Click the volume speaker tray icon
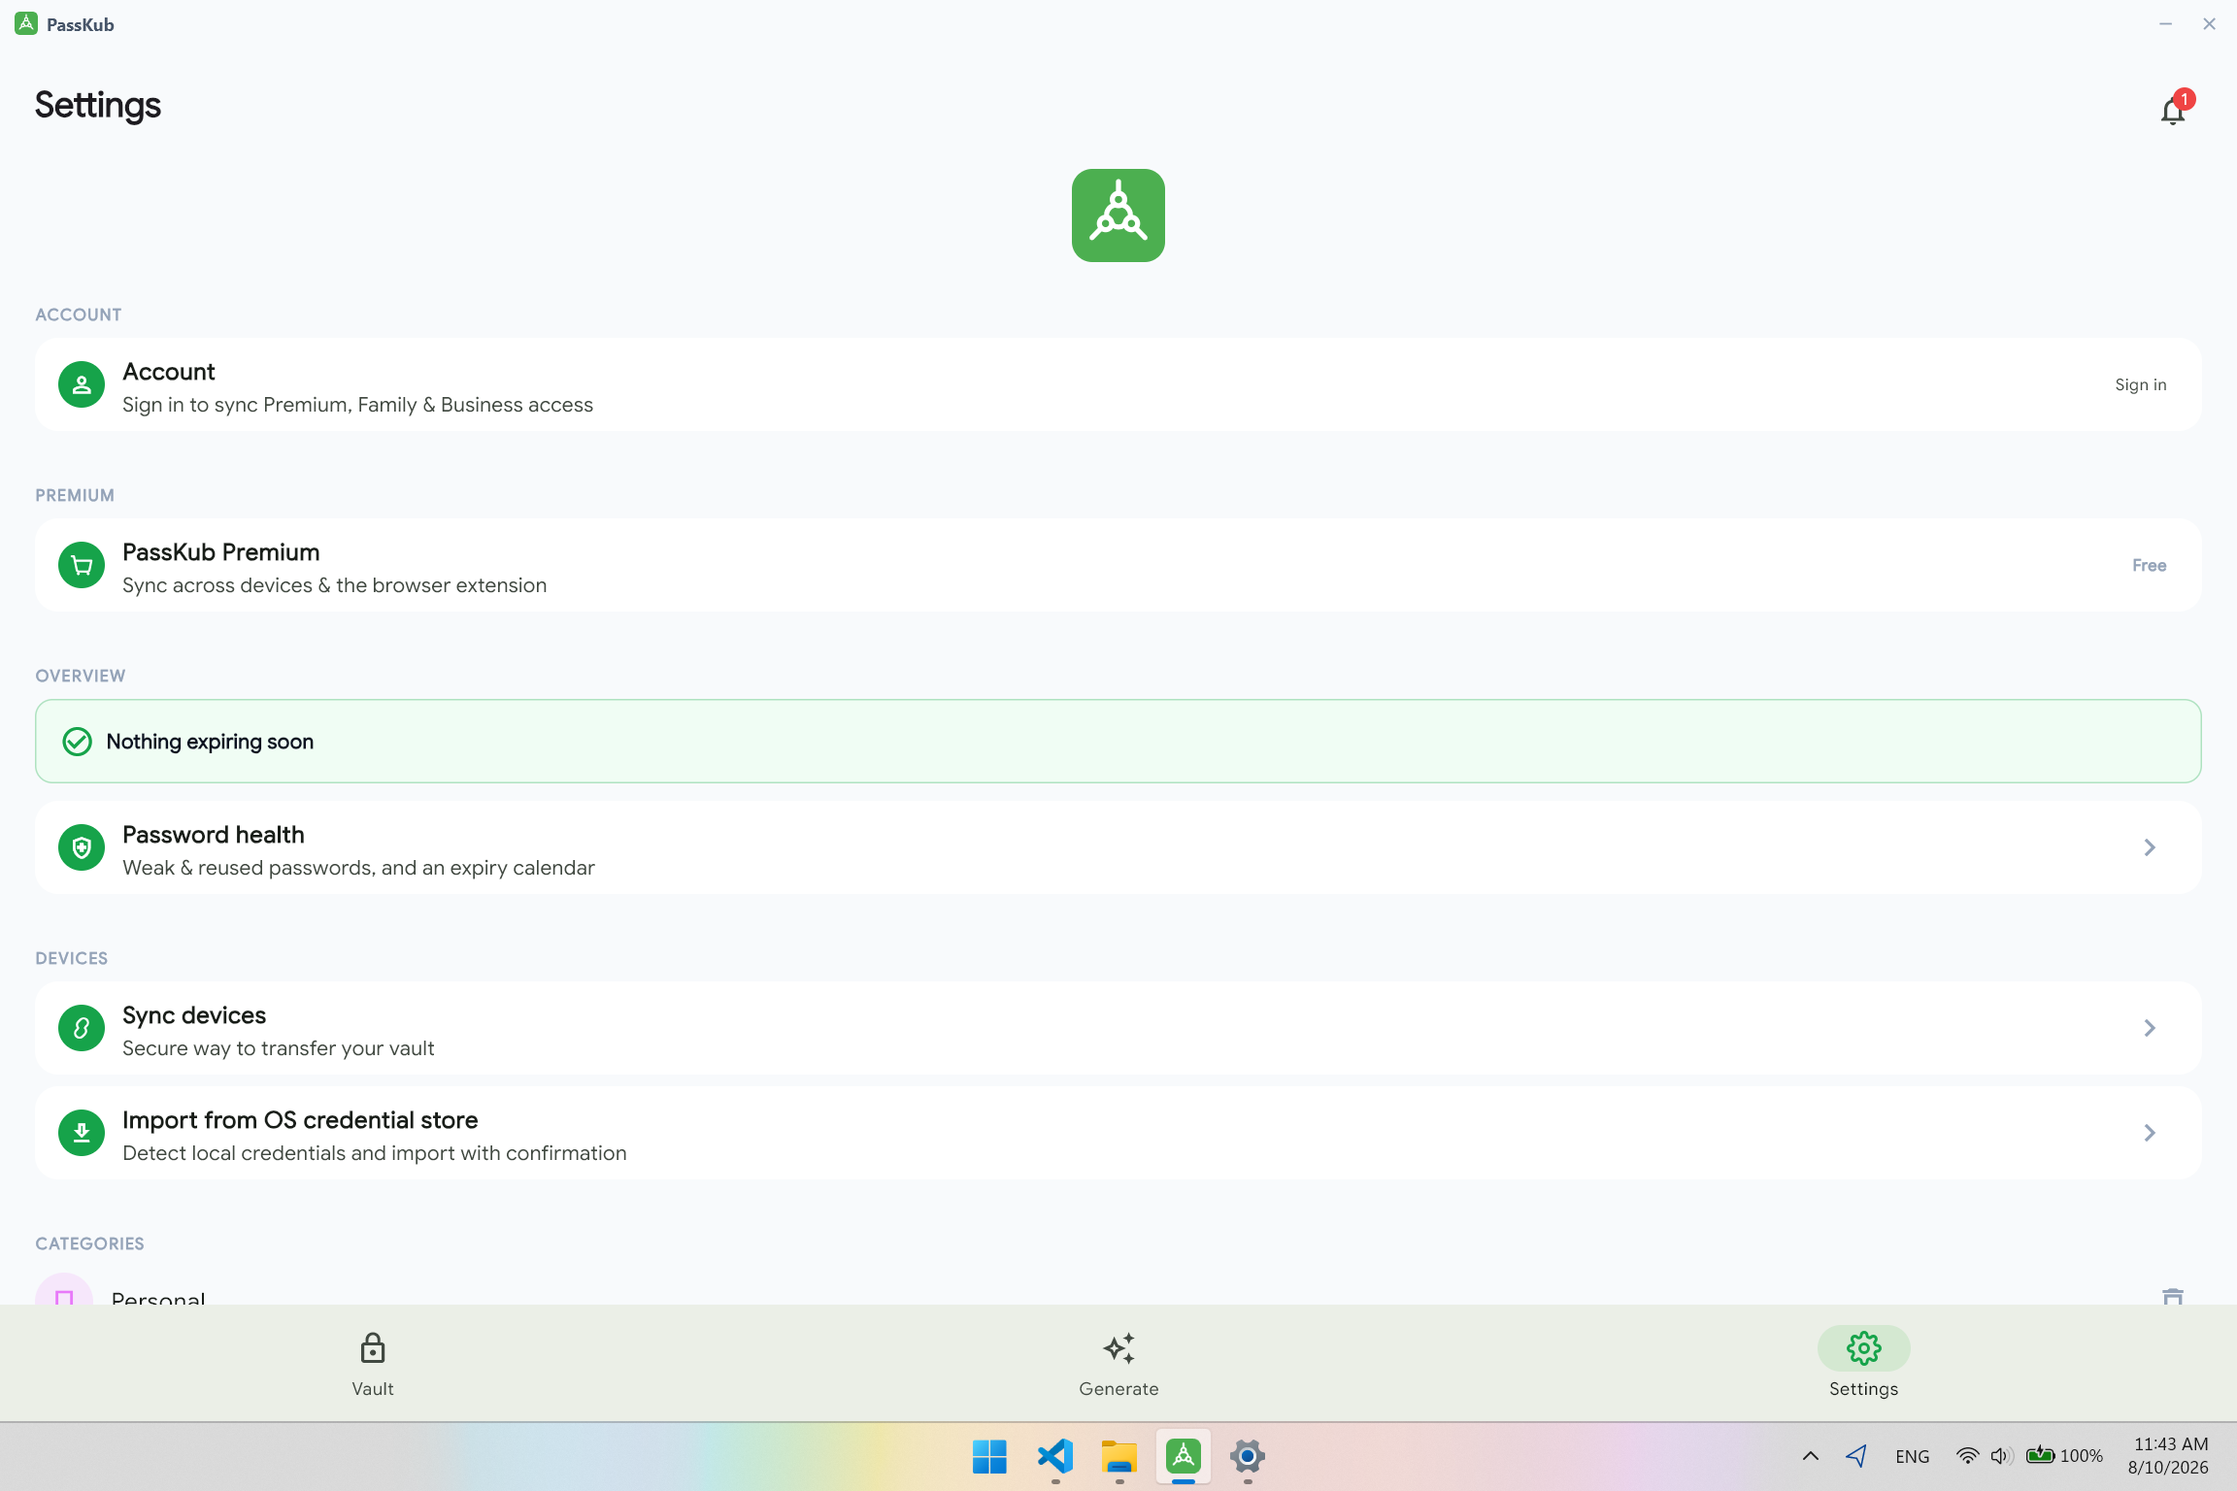 2000,1456
